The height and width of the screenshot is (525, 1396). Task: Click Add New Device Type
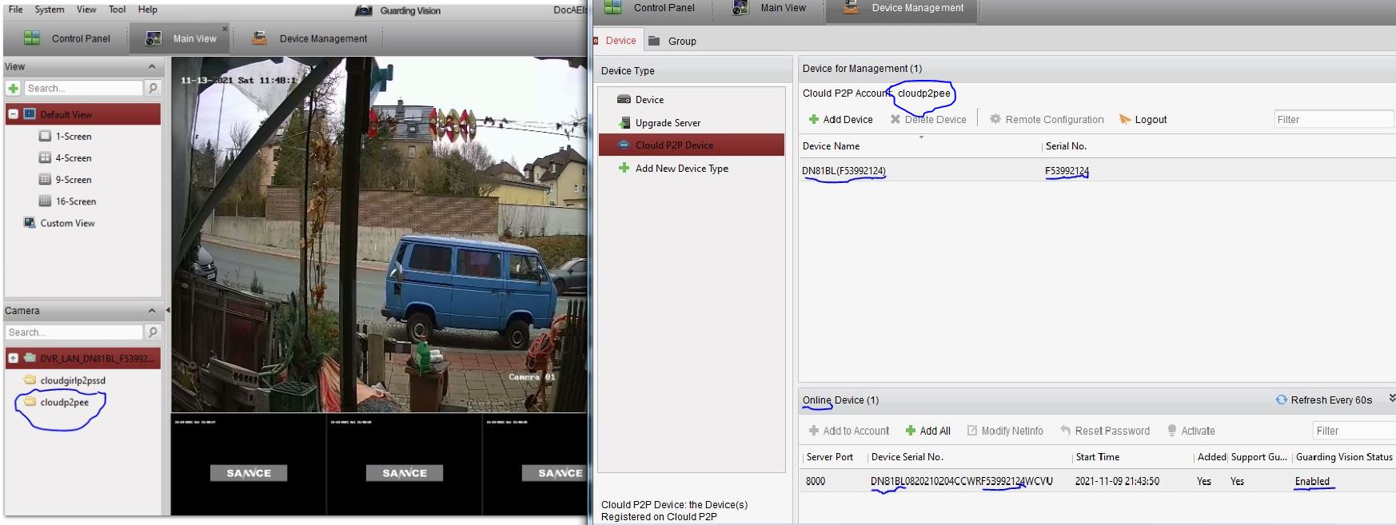pos(674,169)
